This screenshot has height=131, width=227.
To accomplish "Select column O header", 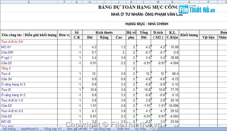I will point(189,2).
